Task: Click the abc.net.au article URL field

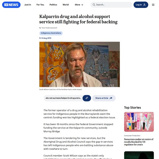Action: coord(63,98)
